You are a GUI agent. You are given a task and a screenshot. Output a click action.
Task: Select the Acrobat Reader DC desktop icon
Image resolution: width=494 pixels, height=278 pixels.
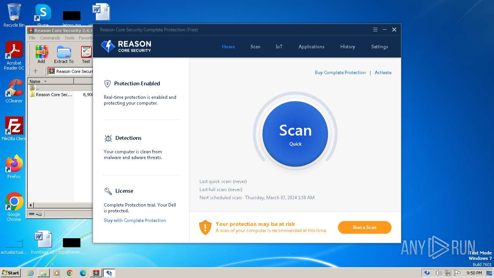[x=14, y=56]
